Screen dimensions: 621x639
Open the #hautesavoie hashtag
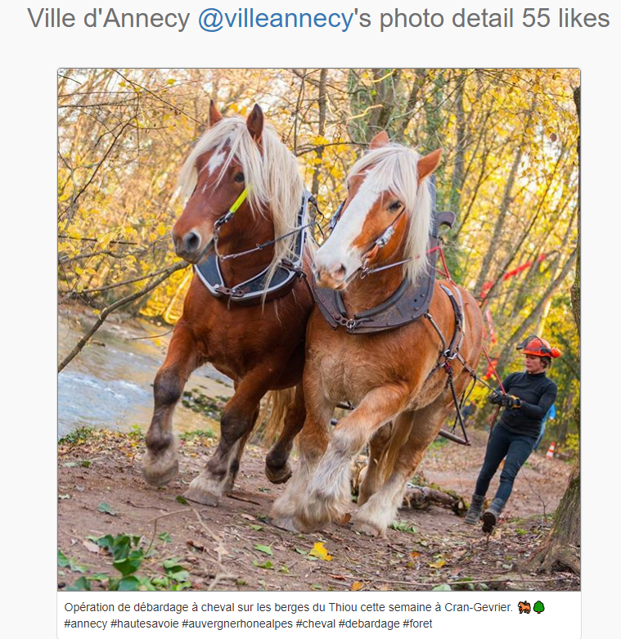(145, 624)
